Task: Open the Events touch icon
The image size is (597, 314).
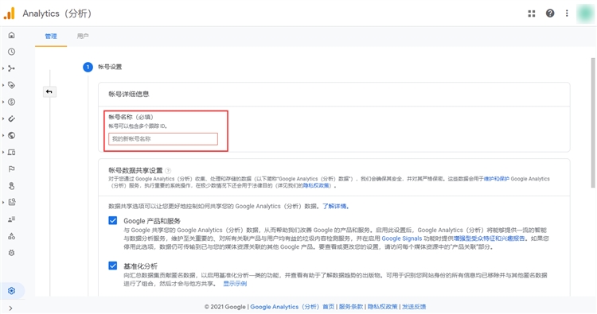Action: pyautogui.click(x=11, y=185)
